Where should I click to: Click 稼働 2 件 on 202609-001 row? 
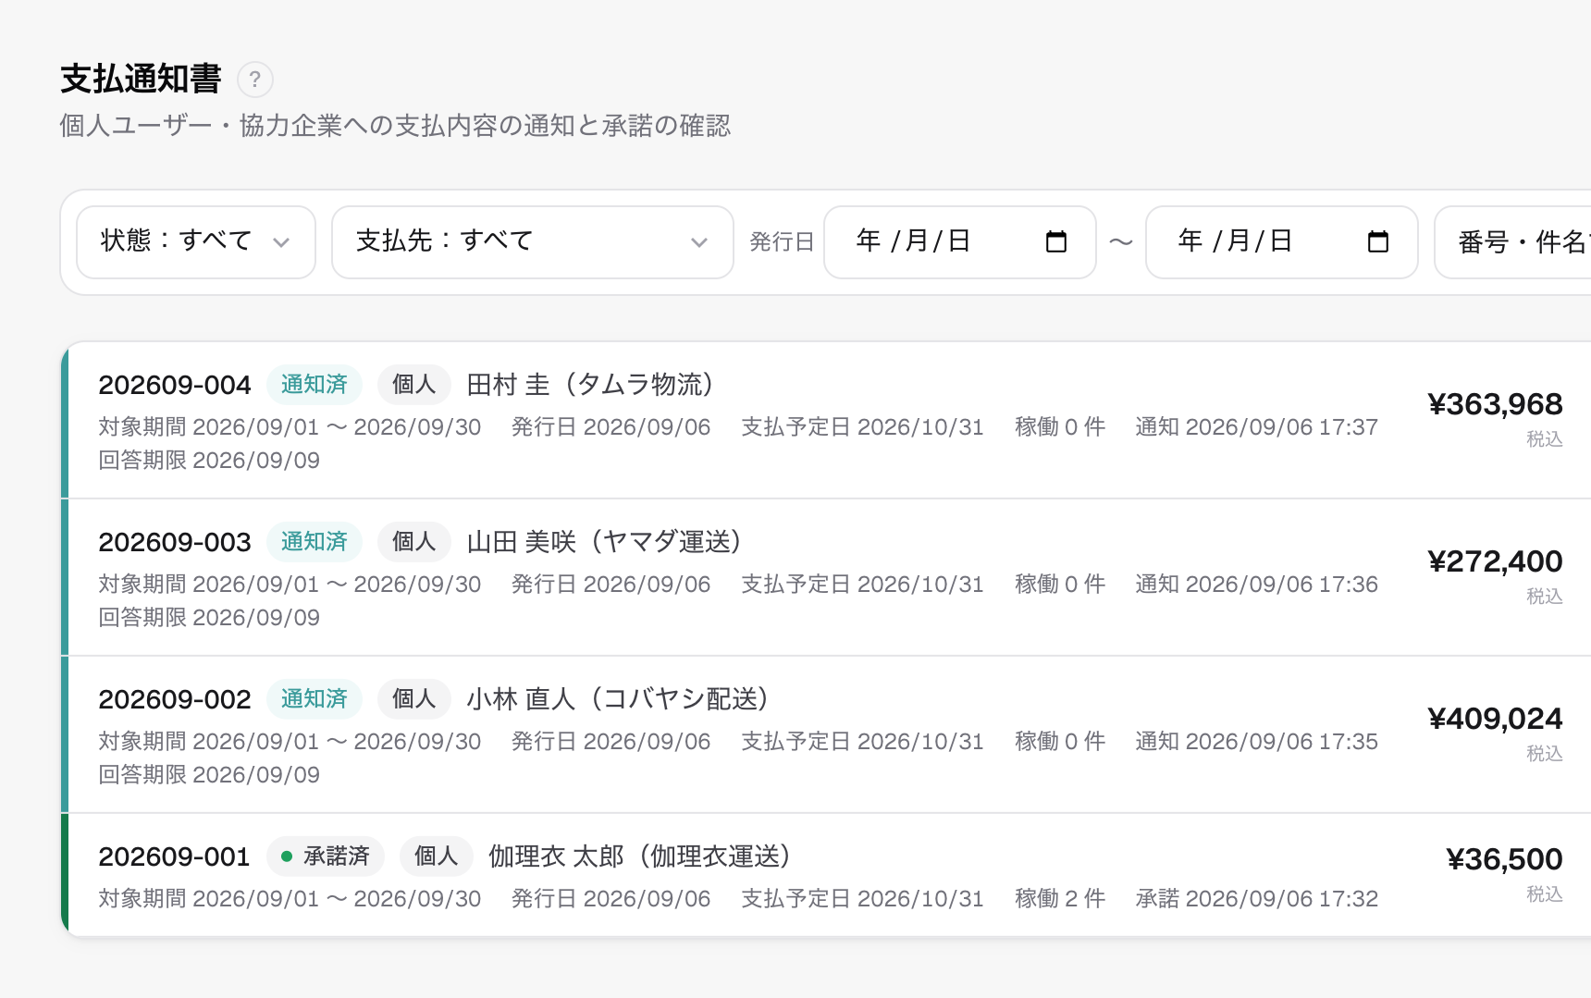pos(1060,899)
